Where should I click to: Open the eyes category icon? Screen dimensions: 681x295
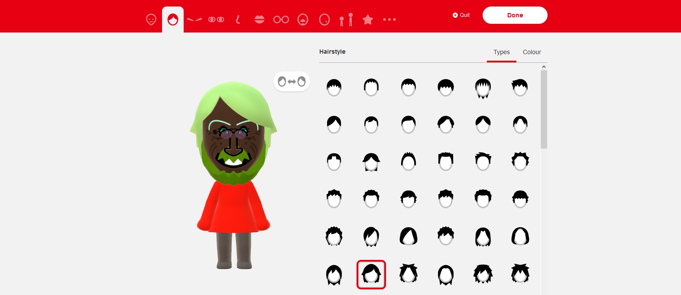click(216, 19)
